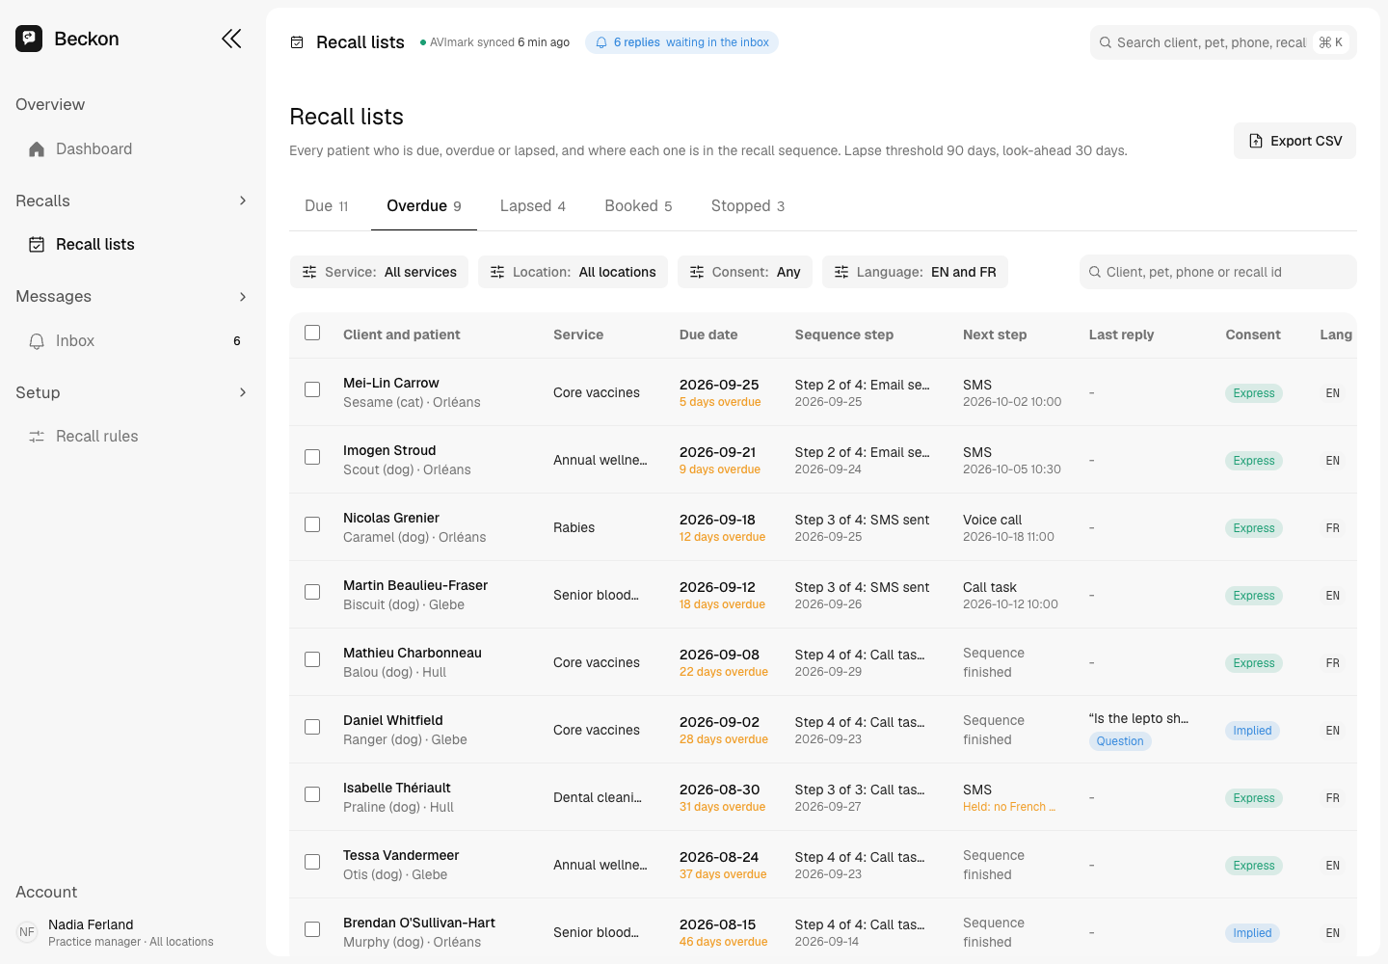Image resolution: width=1388 pixels, height=964 pixels.
Task: Collapse the Messages sidebar section chevron
Action: tap(243, 297)
